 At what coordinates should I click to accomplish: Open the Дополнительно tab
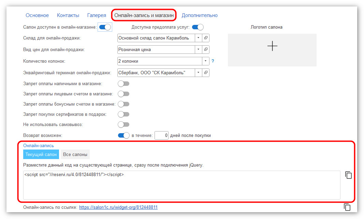(x=200, y=15)
